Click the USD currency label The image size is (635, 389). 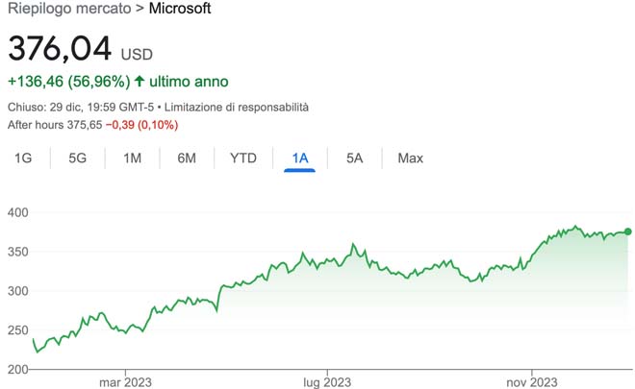[x=137, y=54]
